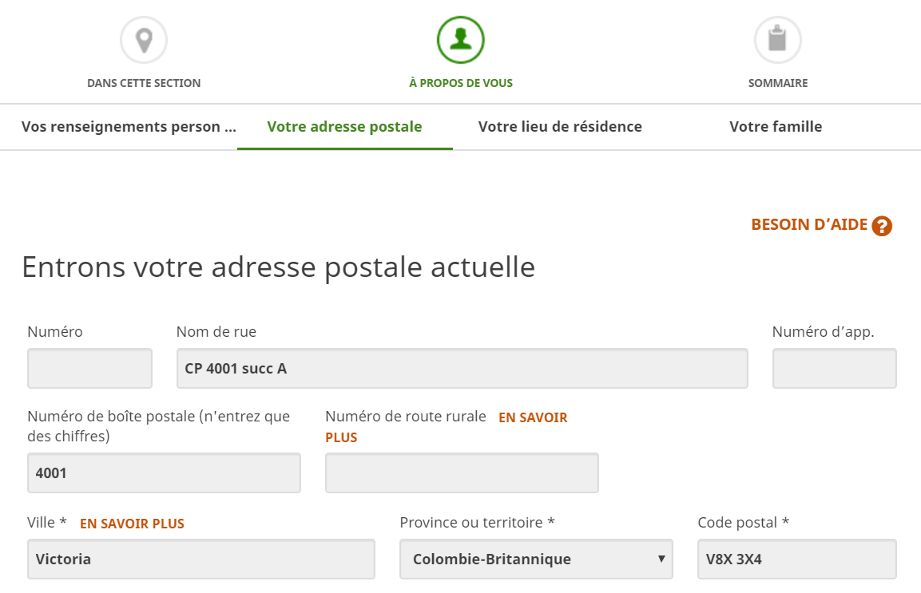
Task: Select the green person icon for À PROPOS DE VOUS
Action: [460, 38]
